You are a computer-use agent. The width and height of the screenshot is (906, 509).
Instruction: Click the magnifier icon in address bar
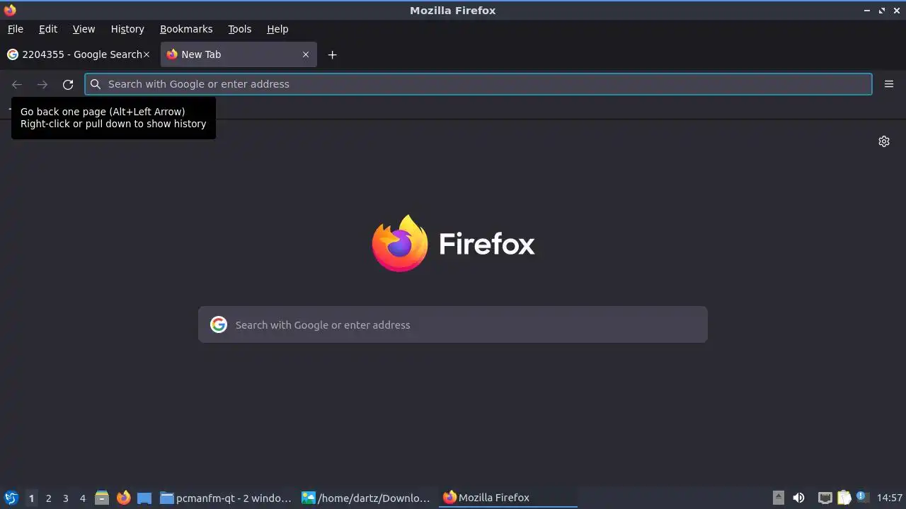tap(96, 84)
